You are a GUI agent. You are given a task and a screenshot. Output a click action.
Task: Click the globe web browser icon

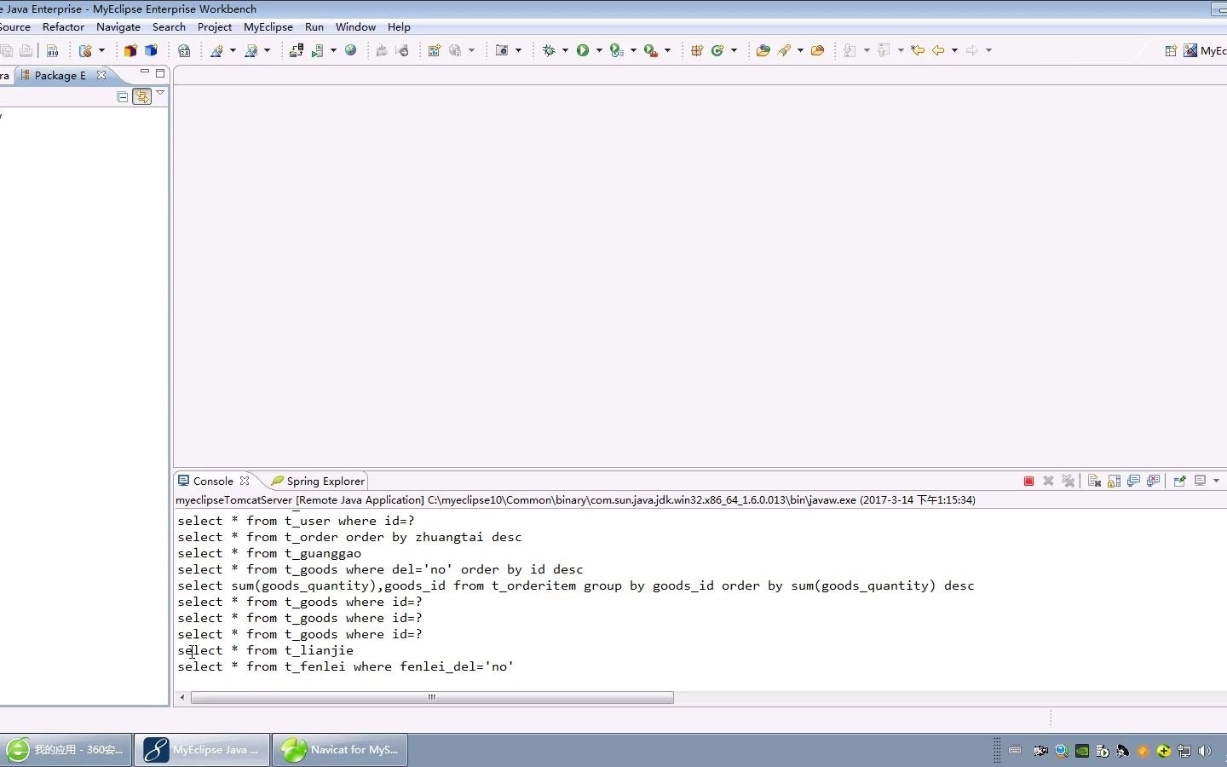click(x=350, y=50)
